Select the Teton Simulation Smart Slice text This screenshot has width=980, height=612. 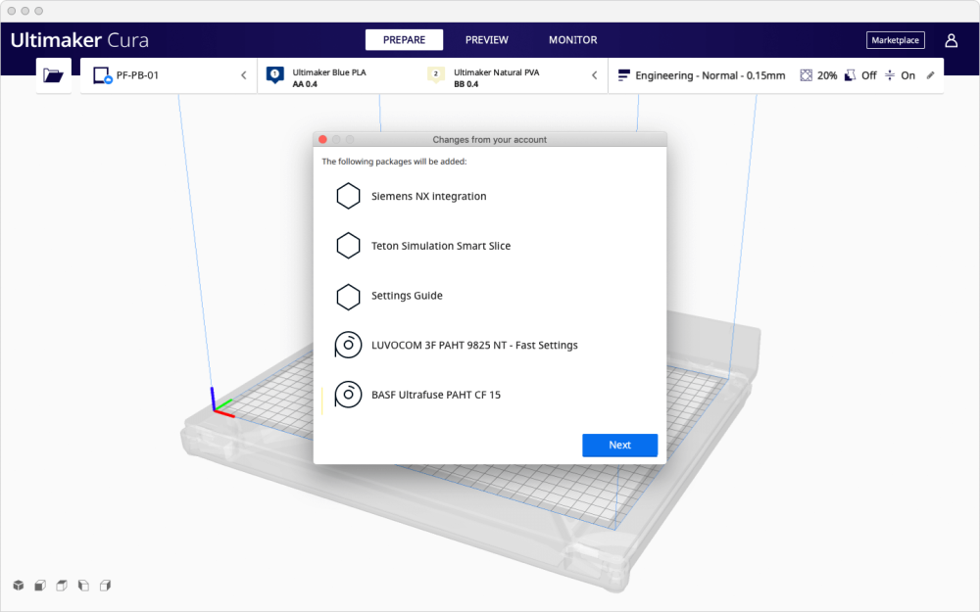441,246
